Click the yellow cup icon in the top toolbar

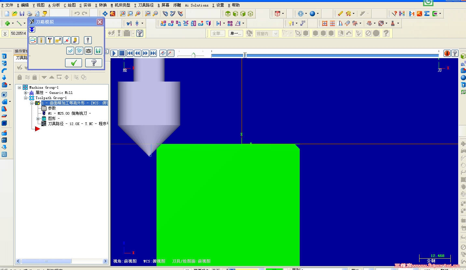pyautogui.click(x=45, y=14)
